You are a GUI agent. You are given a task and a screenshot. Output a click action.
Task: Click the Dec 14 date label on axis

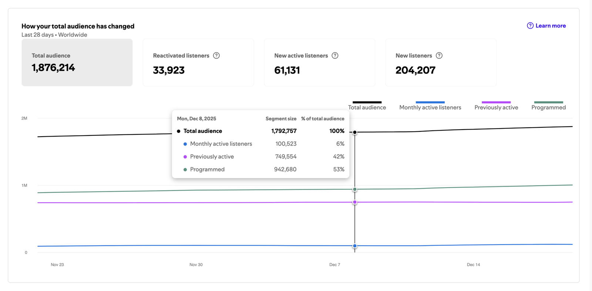click(x=473, y=265)
